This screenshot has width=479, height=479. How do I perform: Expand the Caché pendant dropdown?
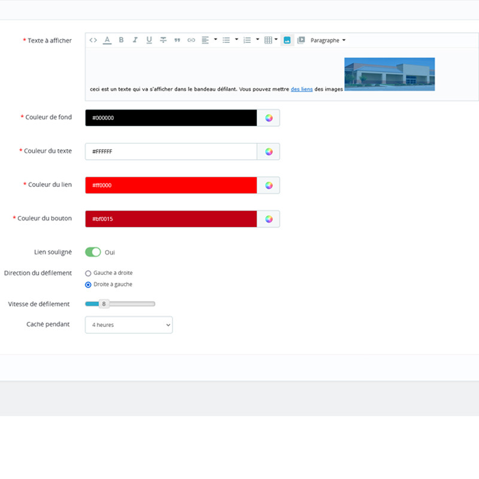tap(129, 325)
